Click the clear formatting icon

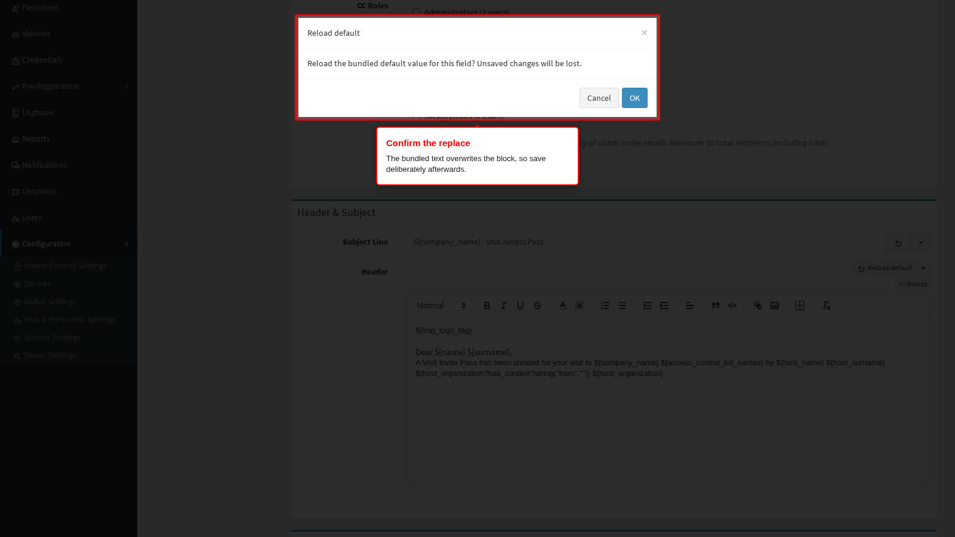pyautogui.click(x=826, y=305)
